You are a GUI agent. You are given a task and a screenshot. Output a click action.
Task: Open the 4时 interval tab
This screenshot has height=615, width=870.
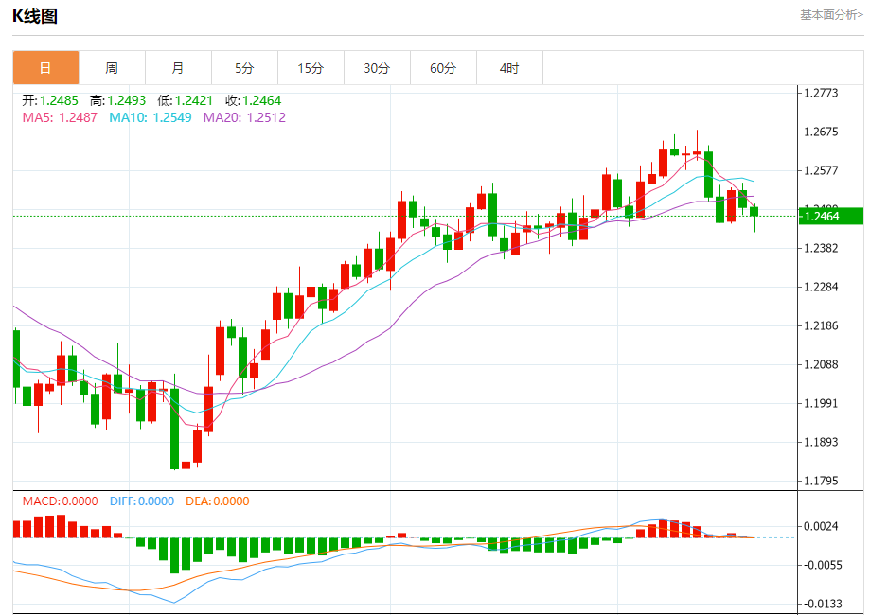(x=509, y=68)
